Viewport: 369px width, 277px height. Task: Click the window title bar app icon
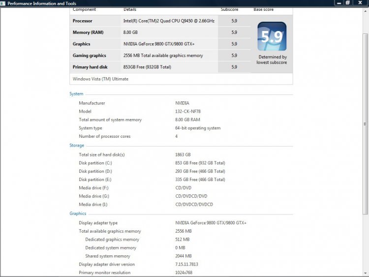click(3, 3)
